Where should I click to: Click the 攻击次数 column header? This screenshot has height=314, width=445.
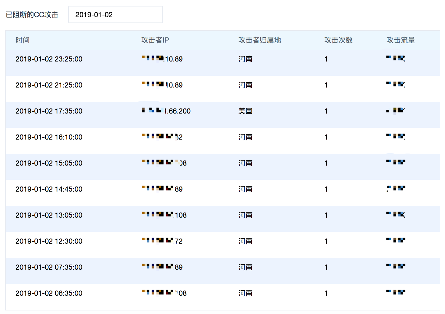click(338, 40)
